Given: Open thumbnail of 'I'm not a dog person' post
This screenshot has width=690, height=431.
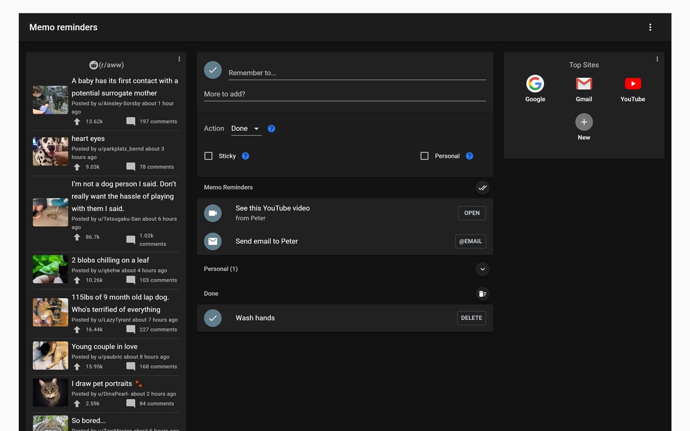Looking at the screenshot, I should coord(51,212).
